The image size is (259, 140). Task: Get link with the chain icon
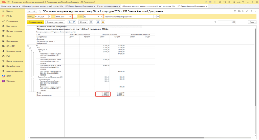point(247,11)
